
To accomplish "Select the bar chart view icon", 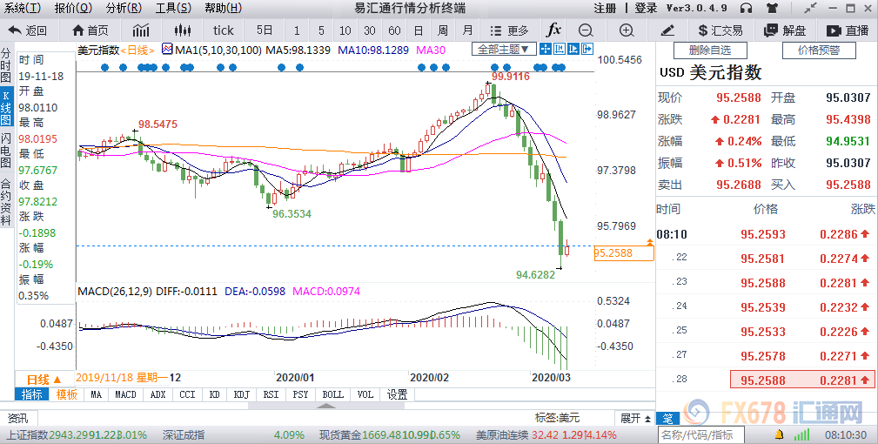I will pos(141,30).
